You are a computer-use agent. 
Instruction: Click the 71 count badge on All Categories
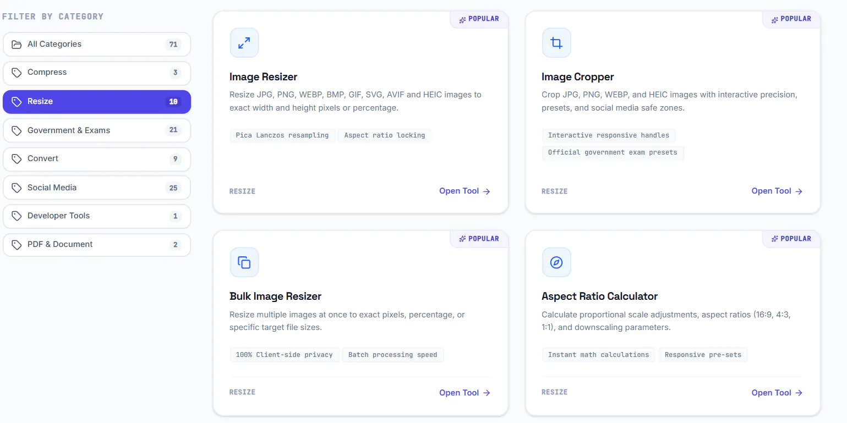click(173, 45)
